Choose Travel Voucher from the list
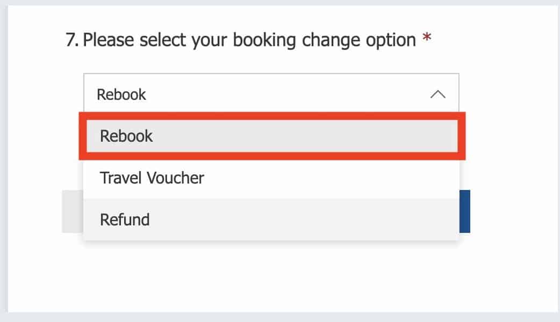560x322 pixels. [x=271, y=178]
